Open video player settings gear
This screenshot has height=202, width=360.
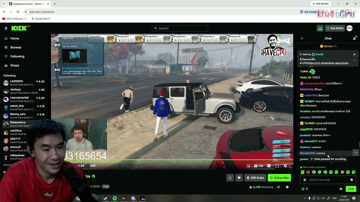(285, 166)
